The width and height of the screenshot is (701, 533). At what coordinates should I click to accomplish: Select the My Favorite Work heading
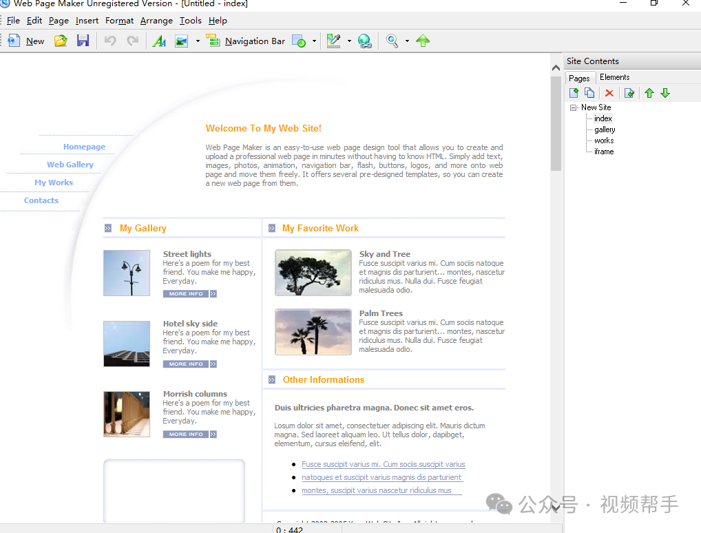click(x=320, y=228)
